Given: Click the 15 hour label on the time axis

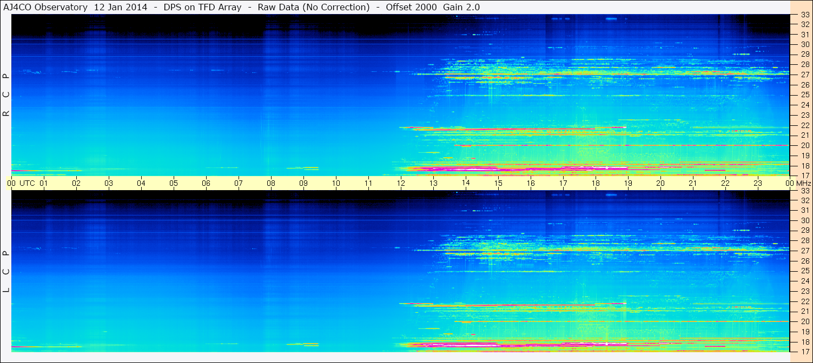Looking at the screenshot, I should coord(498,183).
